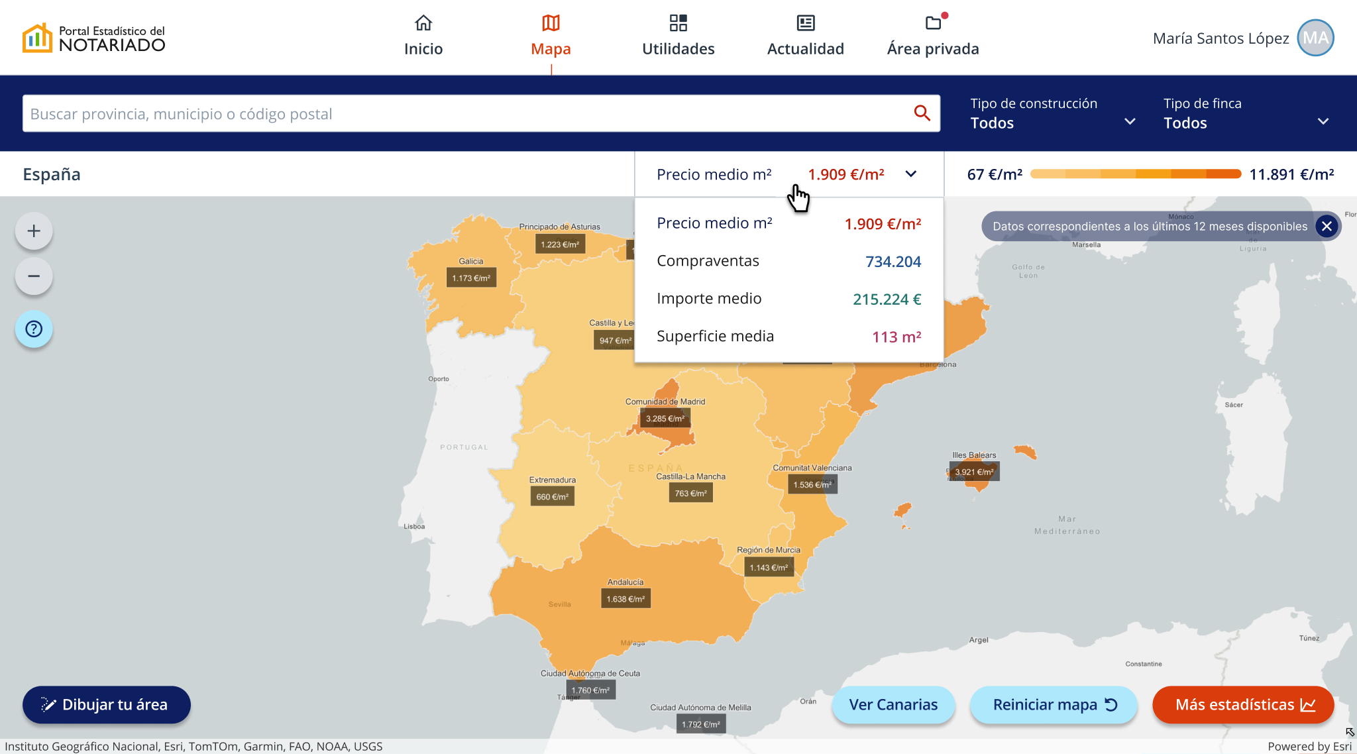Image resolution: width=1357 pixels, height=754 pixels.
Task: Click the search magnifier icon
Action: coord(922,113)
